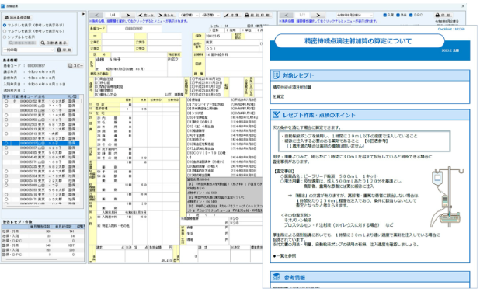Click the grey inspection result message box
This screenshot has height=292, width=480.
(x=224, y=195)
